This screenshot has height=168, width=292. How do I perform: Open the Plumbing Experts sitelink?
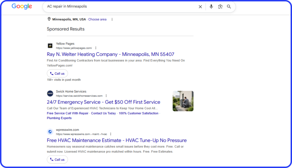59,118
